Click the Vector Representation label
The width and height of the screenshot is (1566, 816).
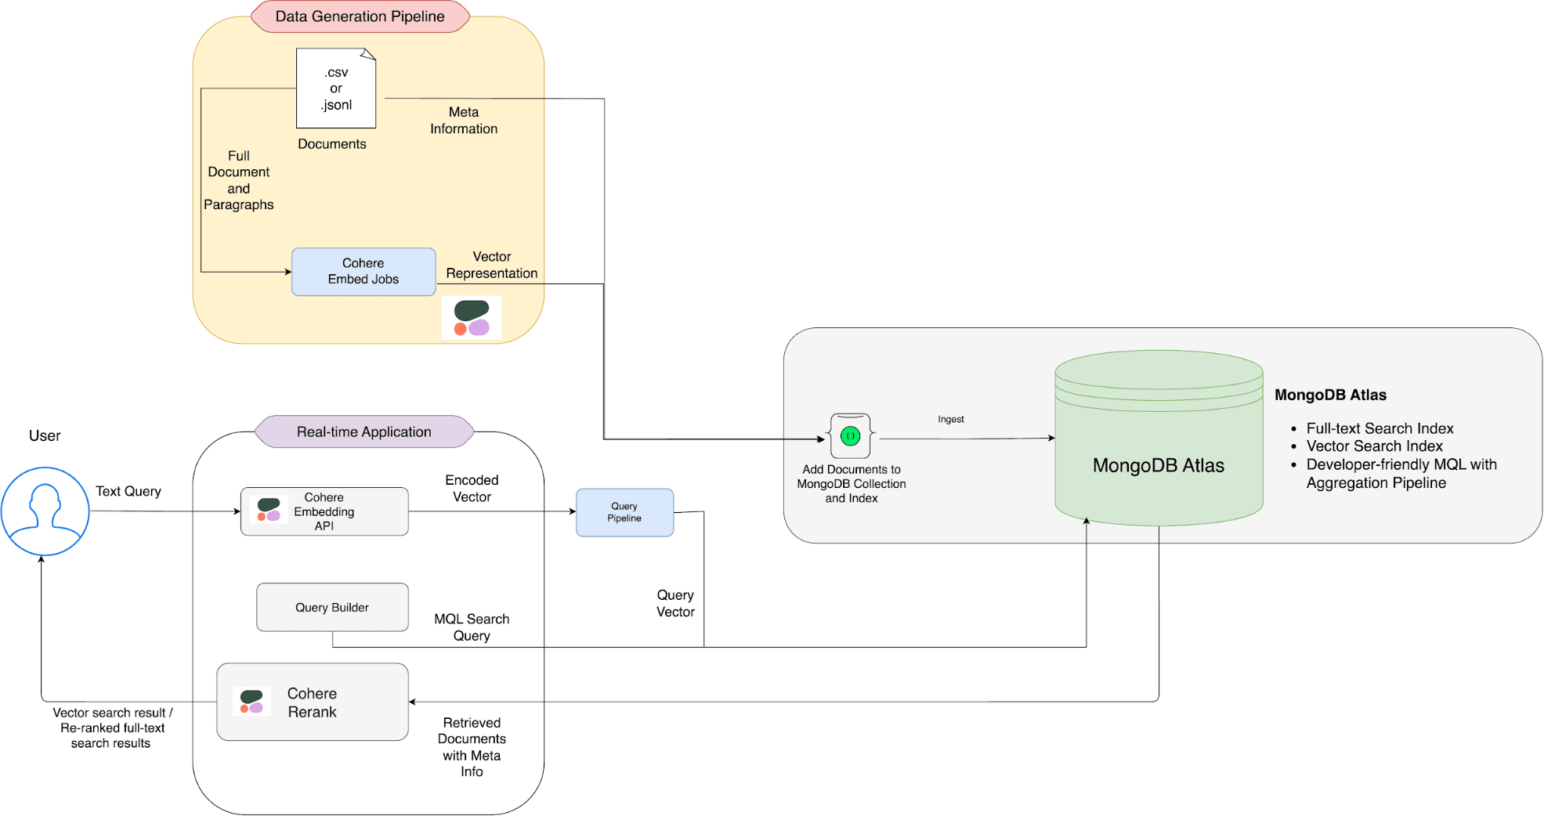[x=491, y=265]
